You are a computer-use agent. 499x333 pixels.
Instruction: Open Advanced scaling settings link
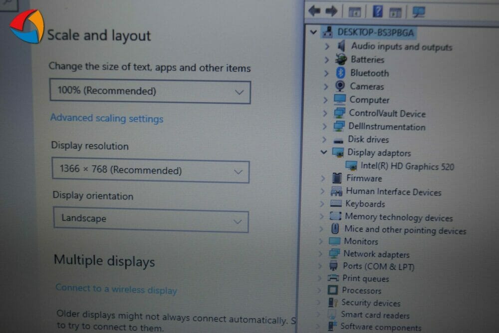[x=107, y=118]
